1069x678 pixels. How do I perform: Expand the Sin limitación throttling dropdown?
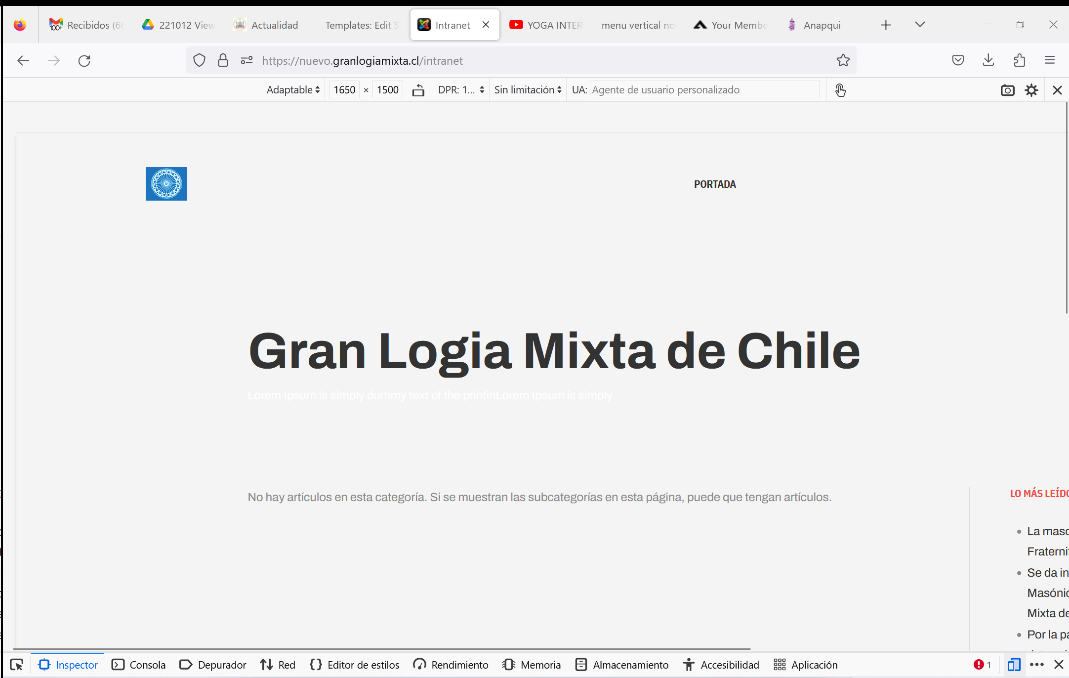coord(528,90)
